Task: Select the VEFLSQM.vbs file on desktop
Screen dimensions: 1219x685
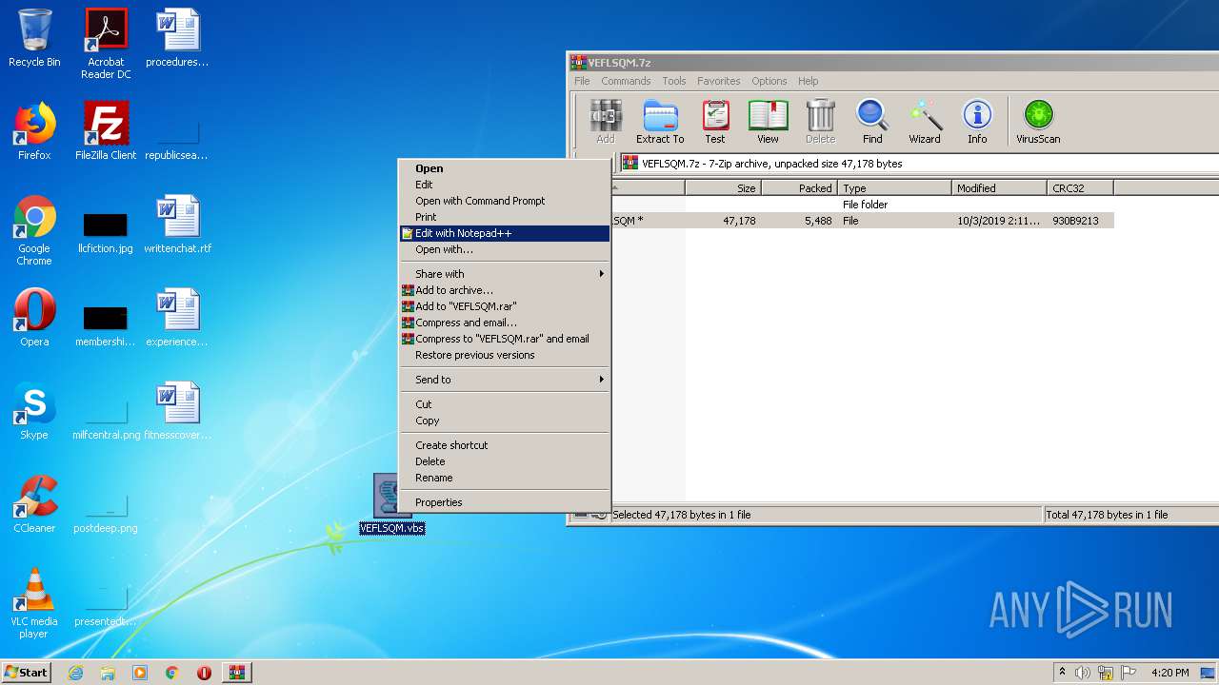Action: pos(391,504)
